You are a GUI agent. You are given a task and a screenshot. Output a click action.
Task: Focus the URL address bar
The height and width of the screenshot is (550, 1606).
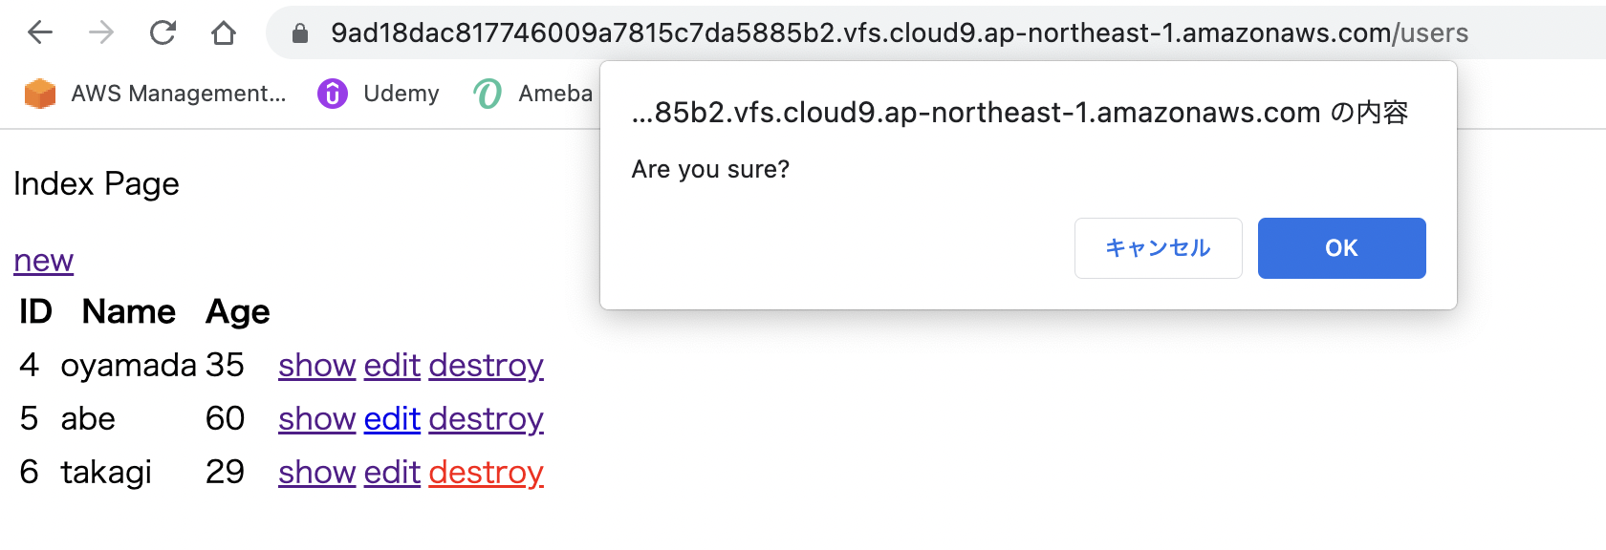[899, 33]
